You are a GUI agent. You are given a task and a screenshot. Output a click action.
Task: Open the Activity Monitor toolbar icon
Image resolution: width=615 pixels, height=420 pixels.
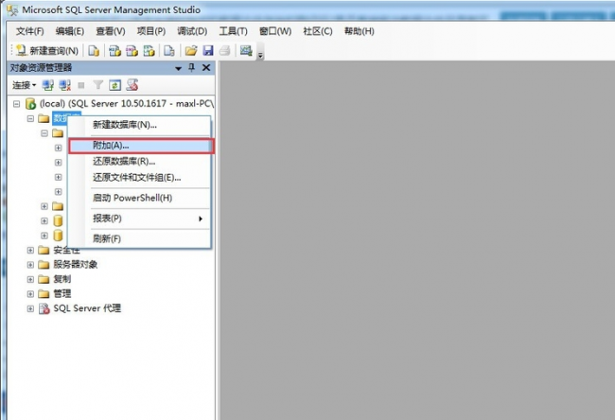pyautogui.click(x=246, y=50)
